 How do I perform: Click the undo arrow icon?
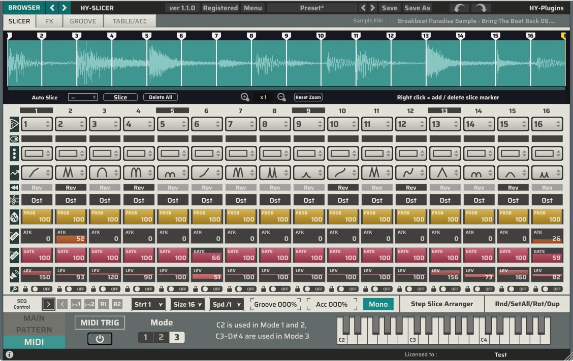click(460, 8)
